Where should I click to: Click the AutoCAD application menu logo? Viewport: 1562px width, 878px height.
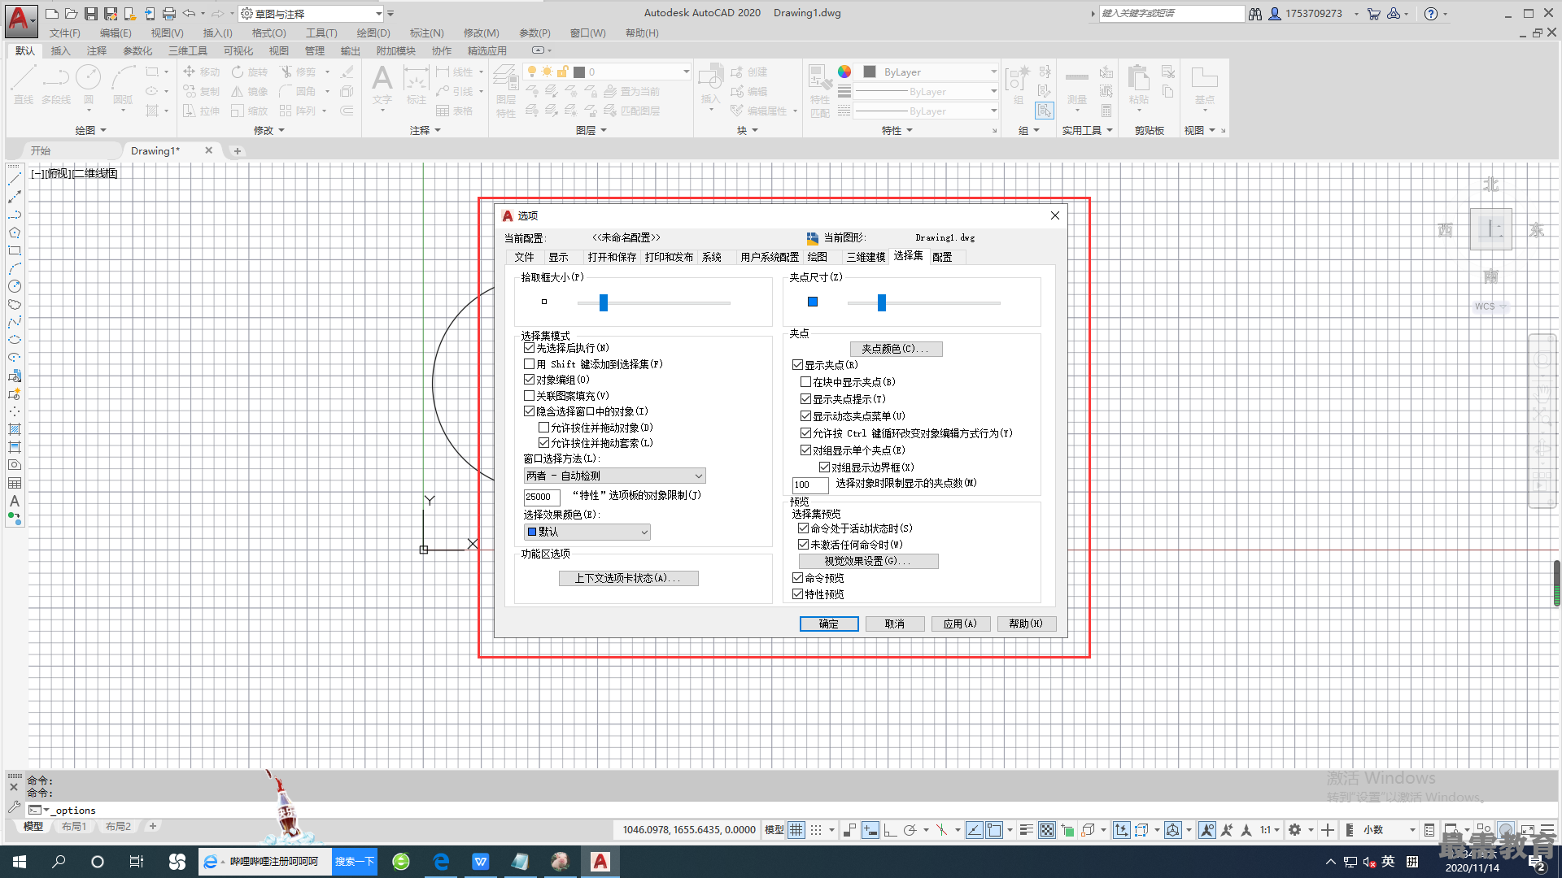click(x=20, y=20)
